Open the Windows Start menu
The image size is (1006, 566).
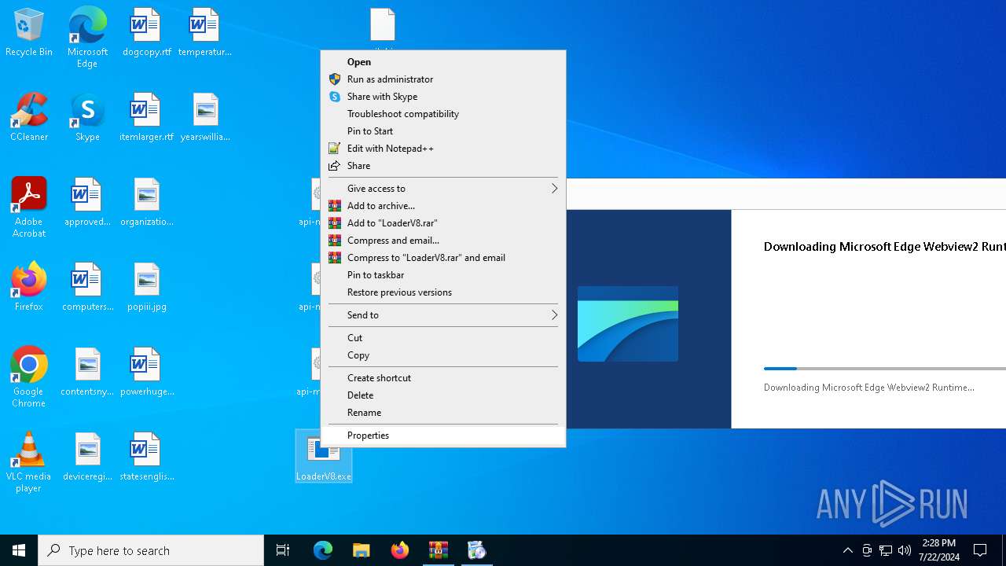(19, 550)
